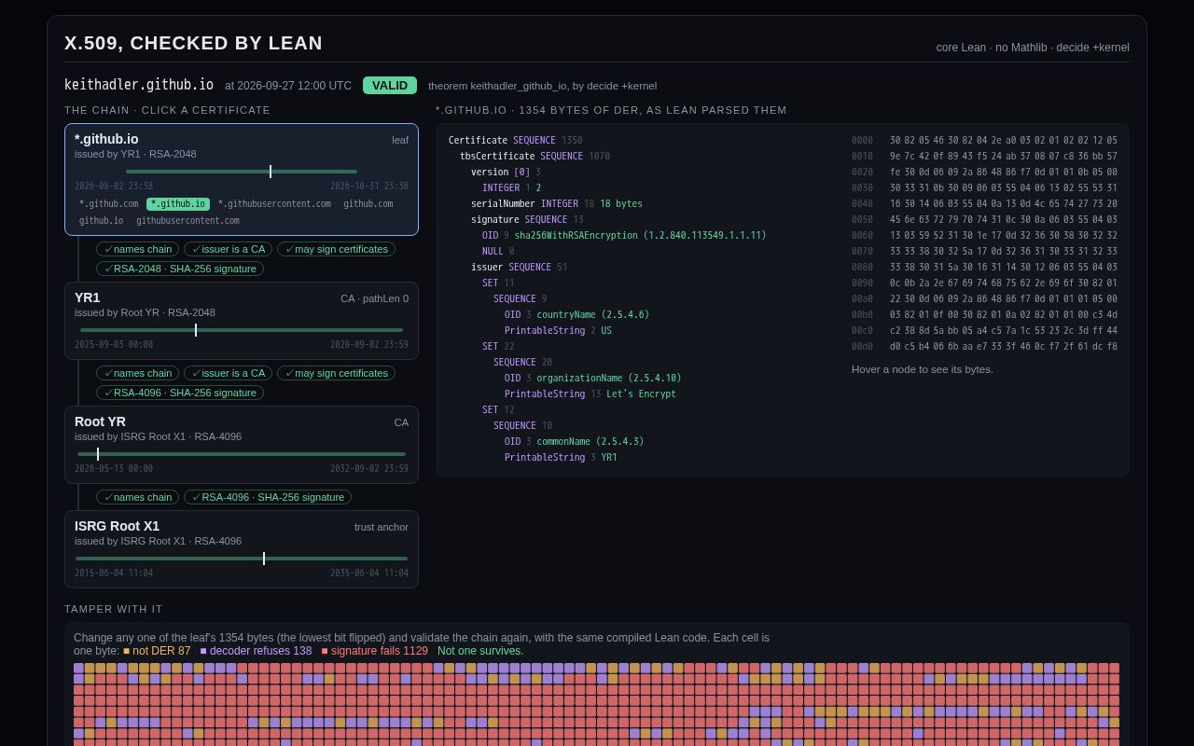This screenshot has width=1194, height=746.
Task: Select the *.github.io leaf certificate card
Action: (242, 179)
